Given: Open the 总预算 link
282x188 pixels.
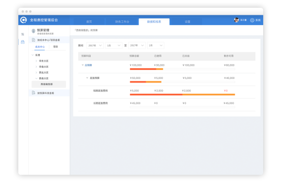Looking at the screenshot, I should click(88, 65).
